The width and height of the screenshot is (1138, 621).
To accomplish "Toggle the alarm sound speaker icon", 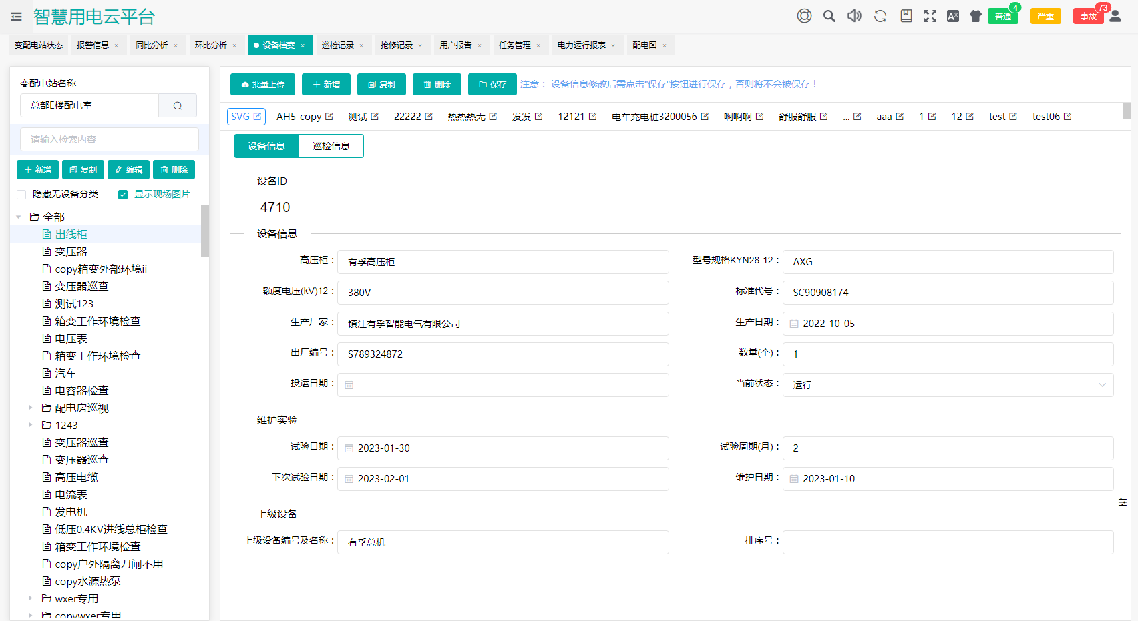I will pos(854,16).
